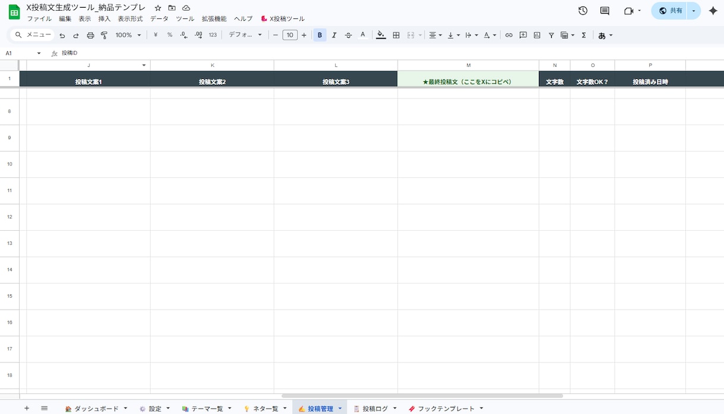
Task: Open the text color picker
Action: tap(363, 35)
